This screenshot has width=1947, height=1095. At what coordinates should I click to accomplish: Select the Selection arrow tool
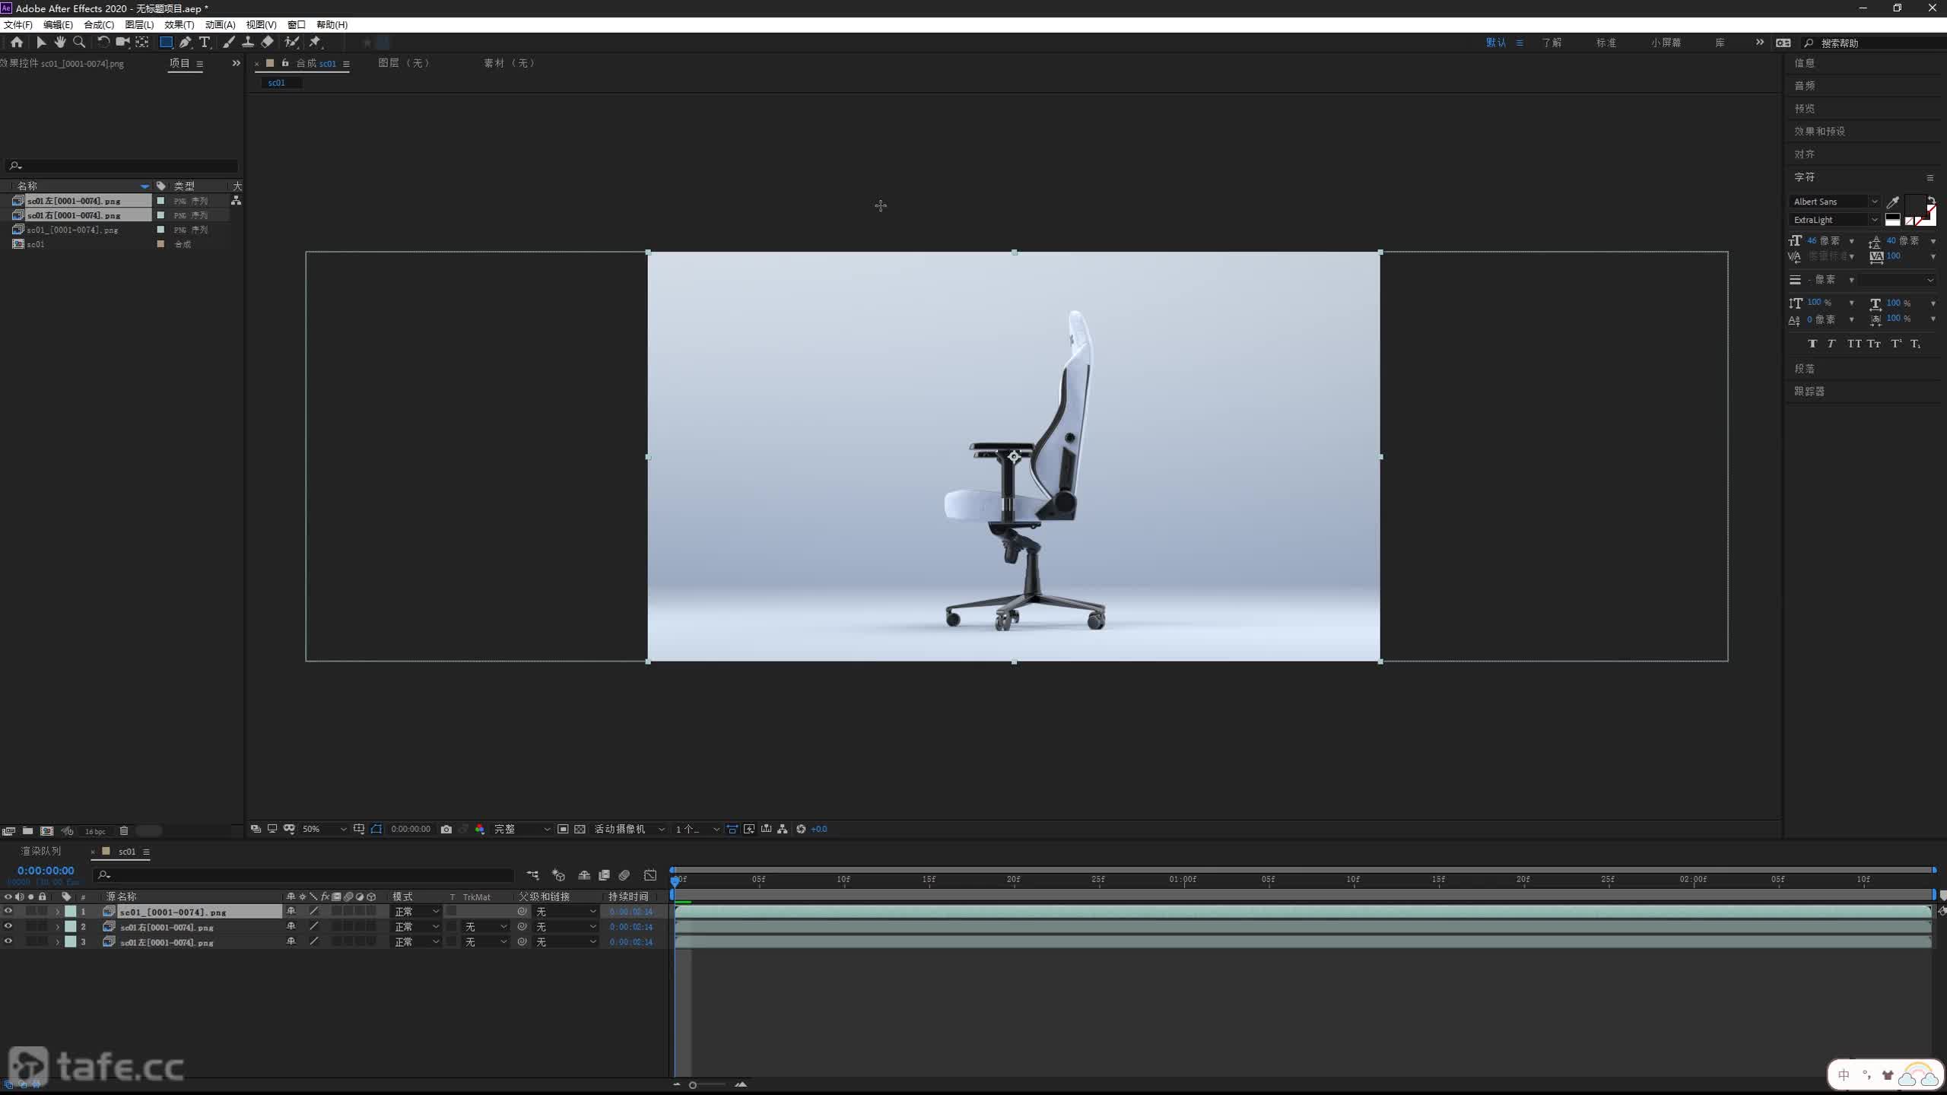(41, 43)
